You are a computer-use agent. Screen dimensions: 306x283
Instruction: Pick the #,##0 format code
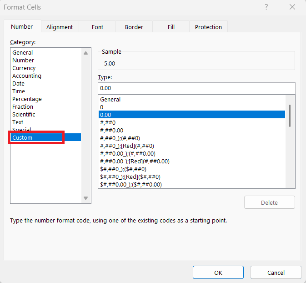click(192, 123)
